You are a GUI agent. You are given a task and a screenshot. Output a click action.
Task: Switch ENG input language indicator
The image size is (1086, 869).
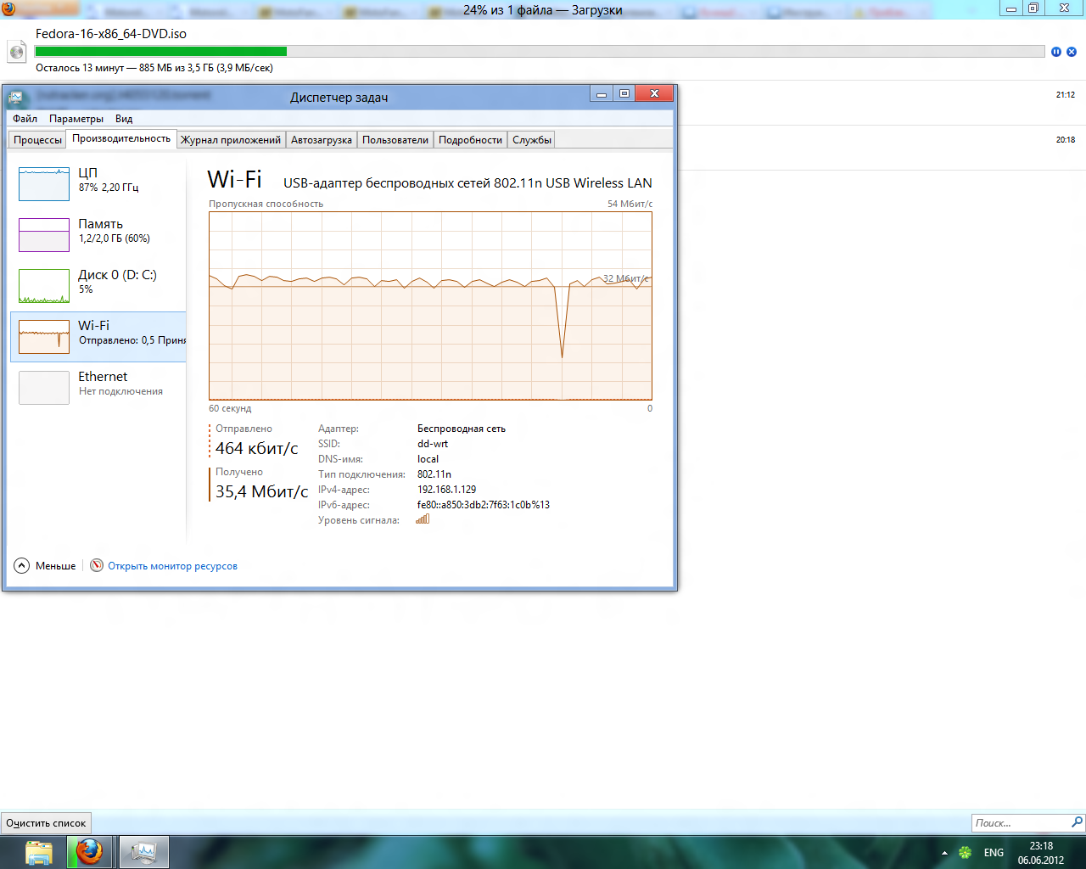click(994, 853)
